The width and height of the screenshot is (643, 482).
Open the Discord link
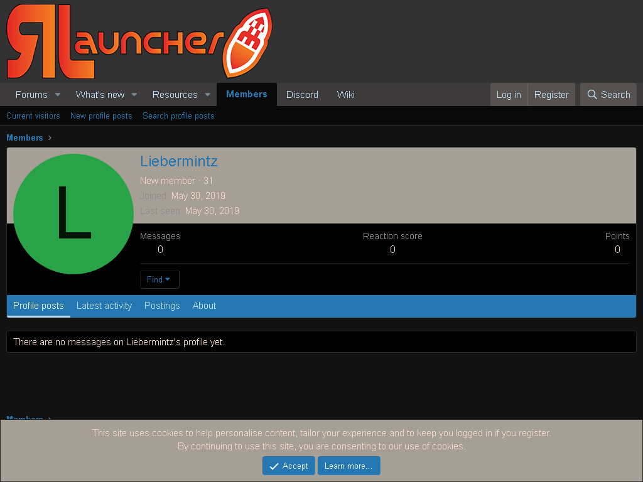(302, 95)
